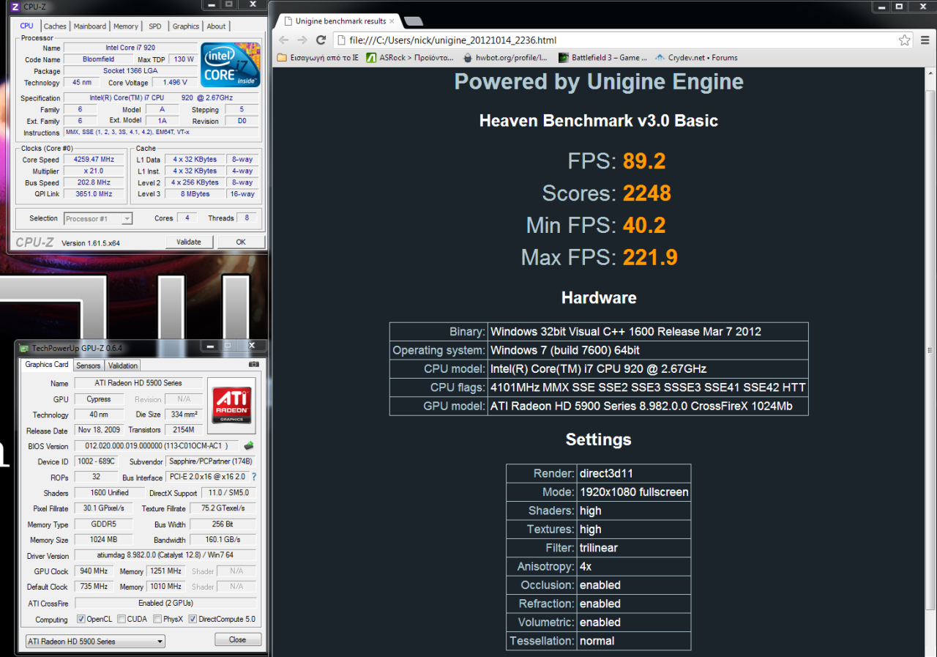Click the GPU-Z Driver Version field
Image resolution: width=937 pixels, height=657 pixels.
(x=165, y=556)
